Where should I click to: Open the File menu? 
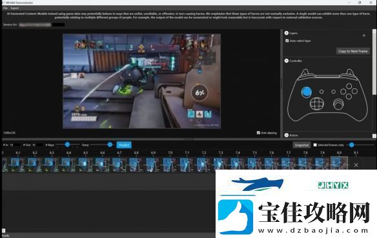pos(5,8)
